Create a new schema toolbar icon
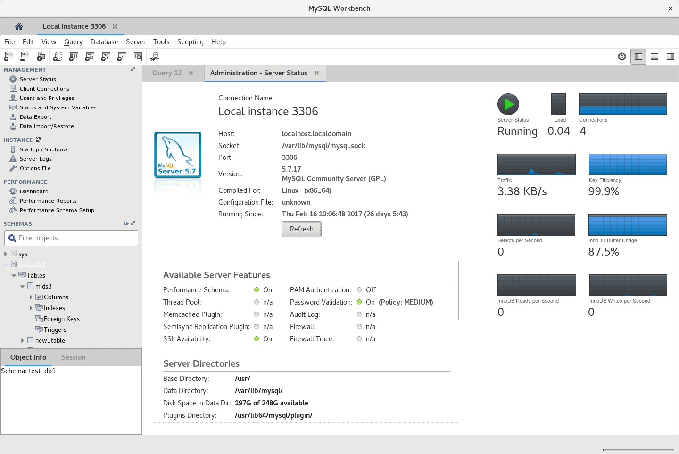Screen dimensions: 679x454 tap(58, 57)
